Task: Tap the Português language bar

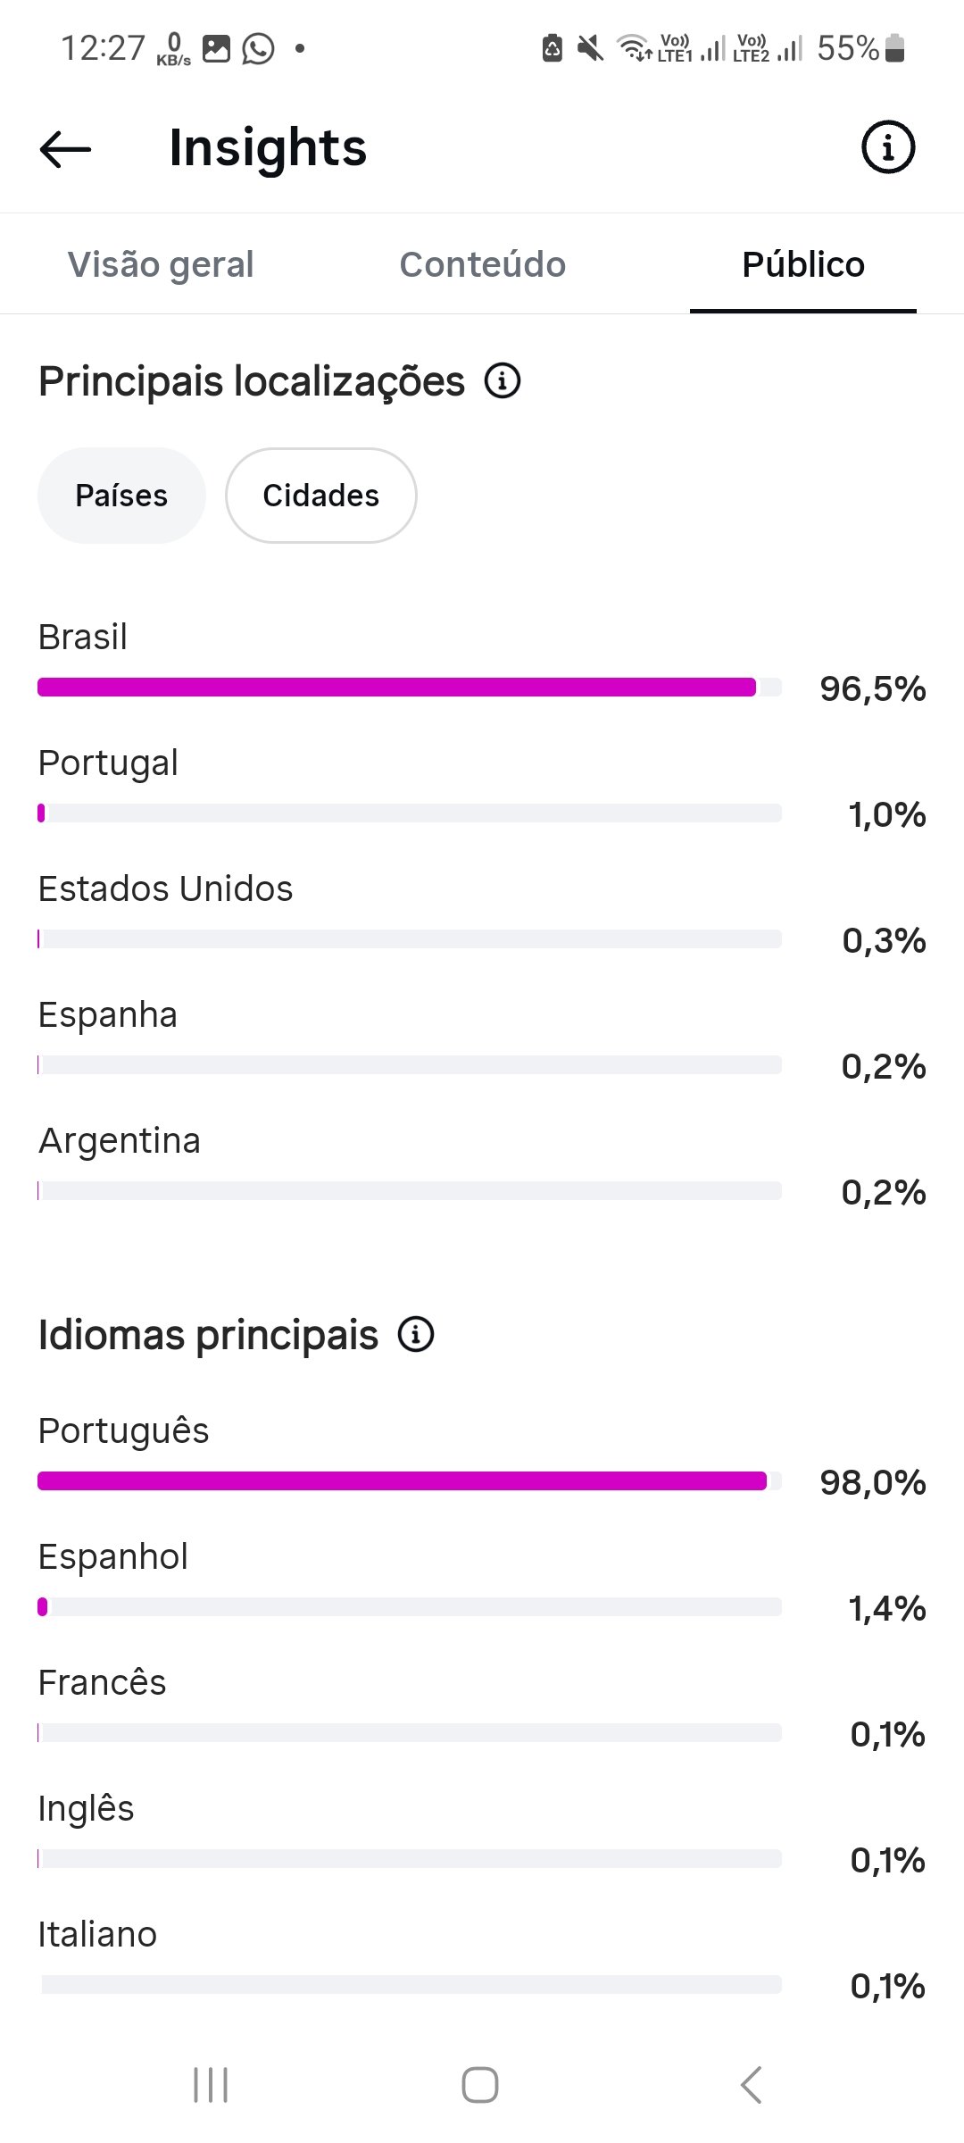Action: click(410, 1480)
